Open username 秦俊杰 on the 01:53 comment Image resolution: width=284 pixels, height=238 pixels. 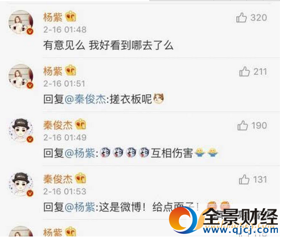coord(58,179)
